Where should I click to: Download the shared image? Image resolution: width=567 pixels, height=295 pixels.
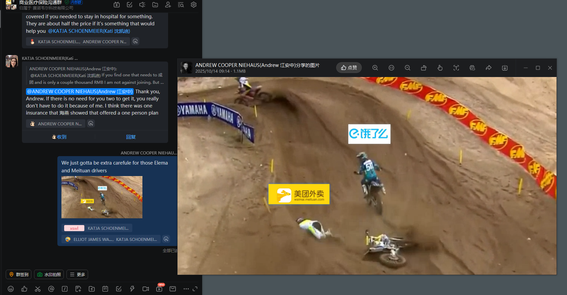coord(505,68)
